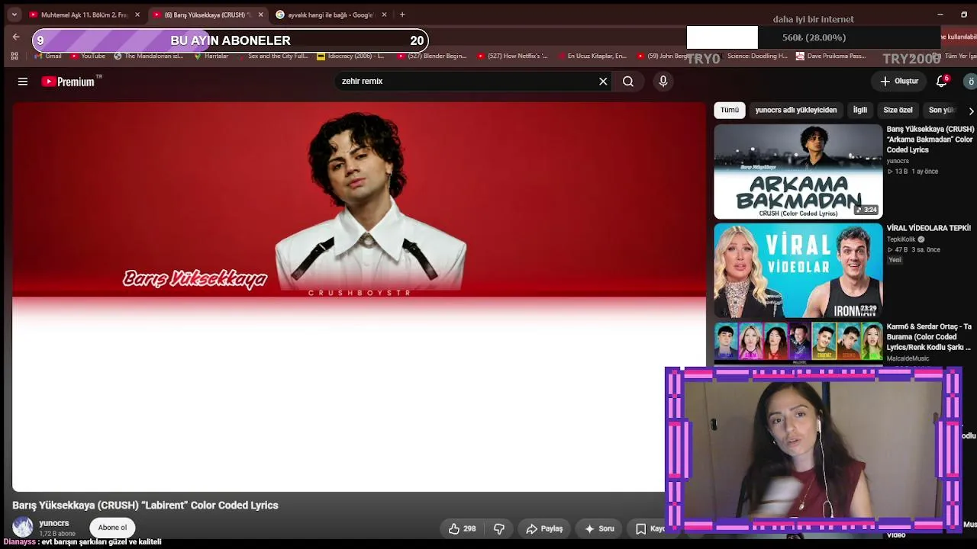Close the 'ayvalık hangi ile bağlı' tab
Viewport: 977px width, 549px height.
coord(384,14)
